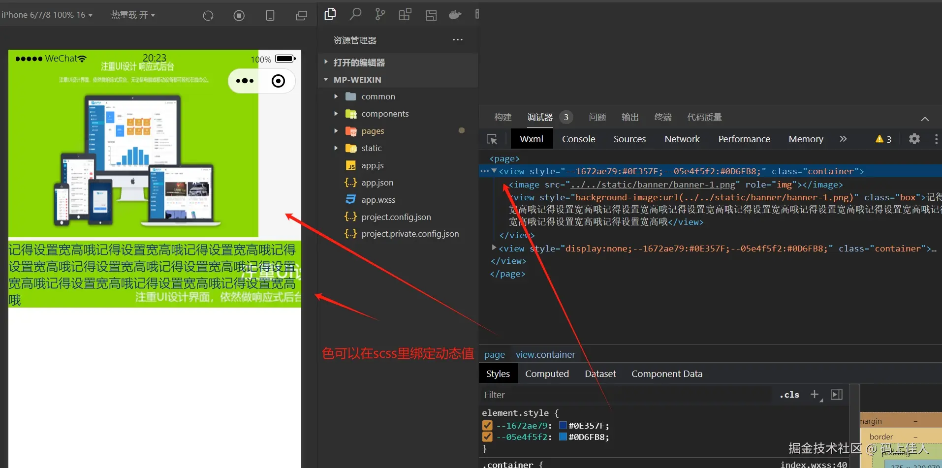Switch to the Sources tab

629,139
